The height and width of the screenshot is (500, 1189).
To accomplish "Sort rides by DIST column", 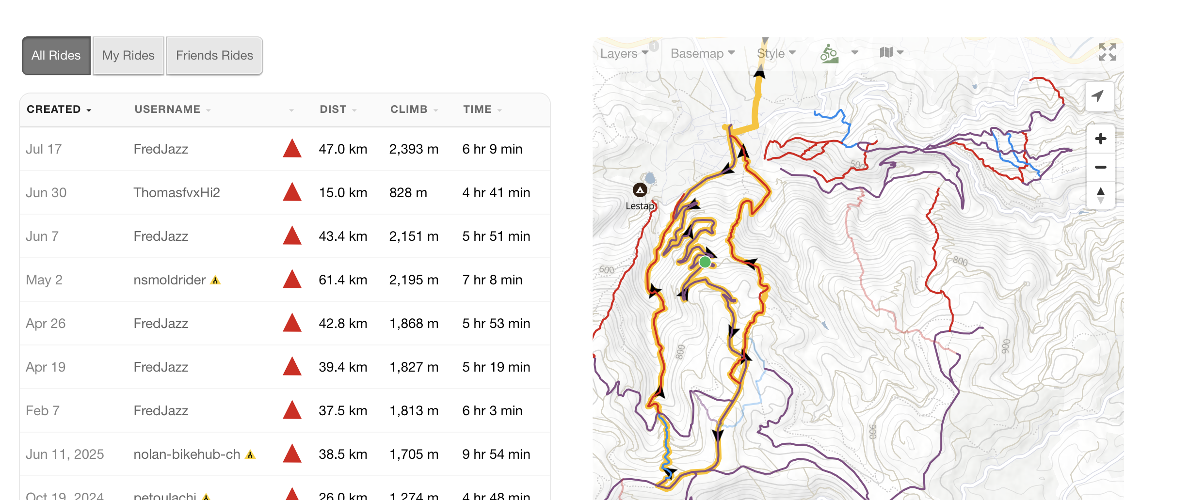I will coord(338,109).
